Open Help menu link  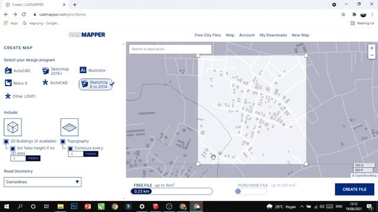pos(230,35)
